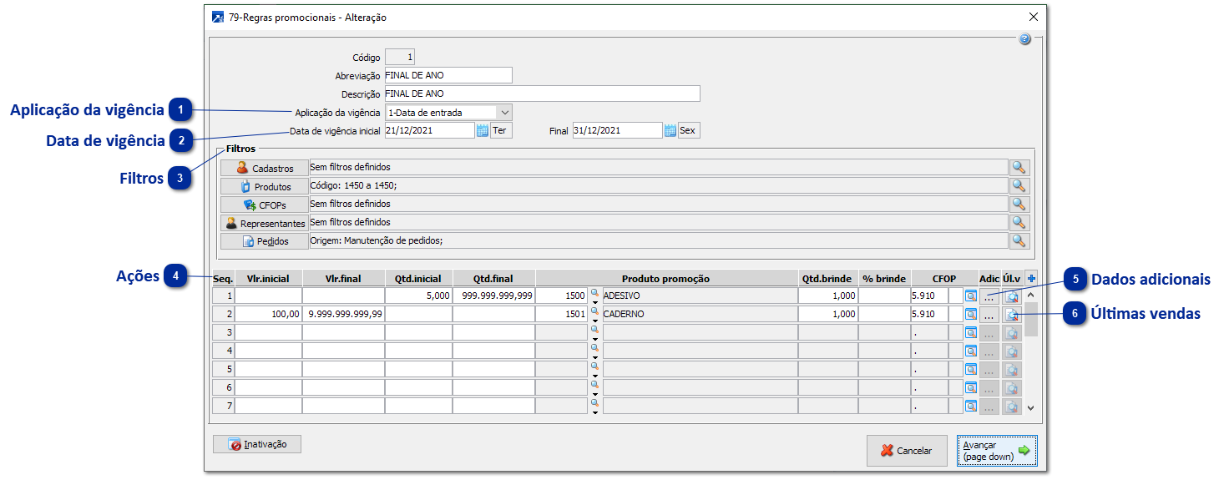Click the Descrição text field
Viewport: 1224px width, 485px height.
[x=541, y=93]
